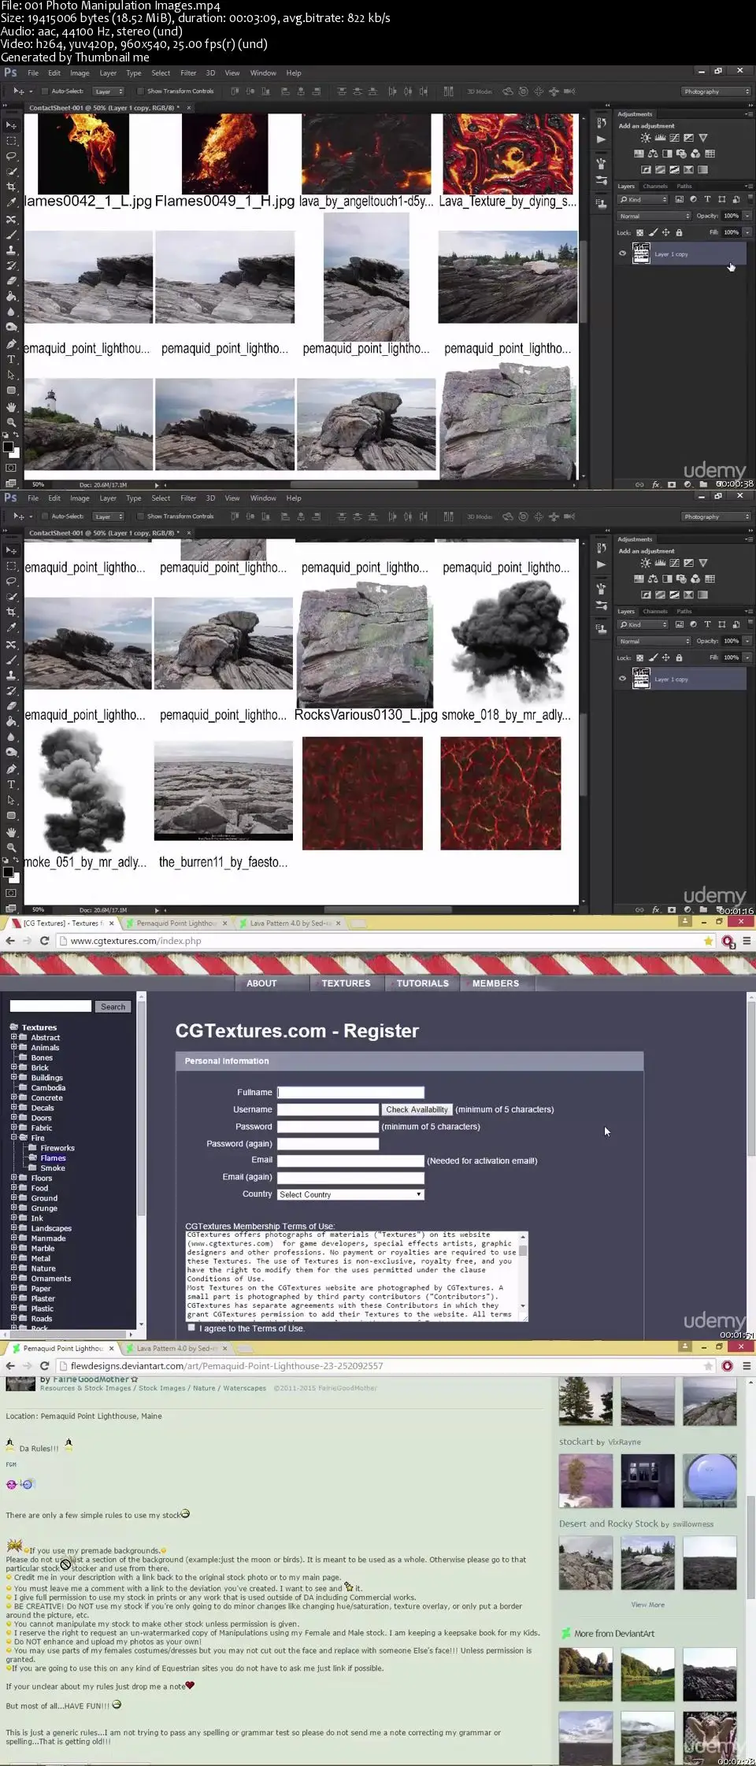Viewport: 756px width, 1766px height.
Task: Hide Layer 1 copy beside the RocksVarious0130 thumbnail
Action: [622, 679]
